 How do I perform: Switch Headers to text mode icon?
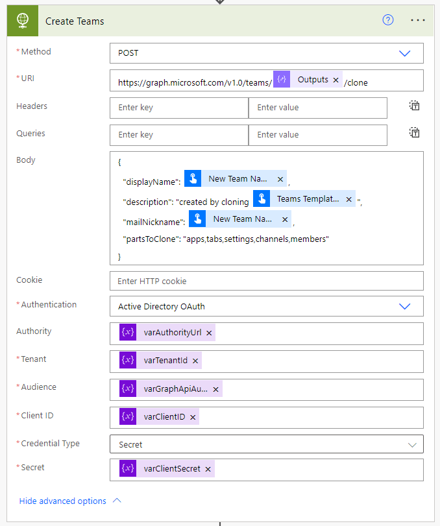(x=414, y=105)
